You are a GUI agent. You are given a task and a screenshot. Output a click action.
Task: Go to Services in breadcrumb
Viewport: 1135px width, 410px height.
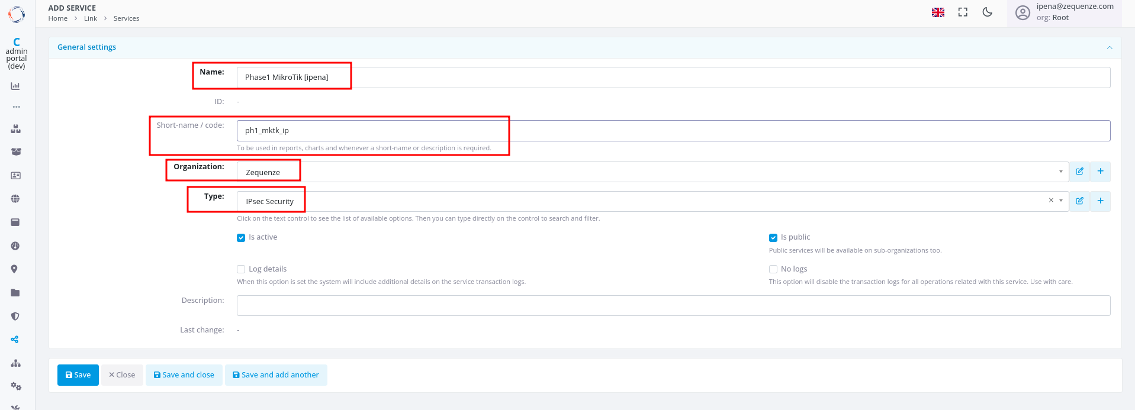[x=126, y=18]
